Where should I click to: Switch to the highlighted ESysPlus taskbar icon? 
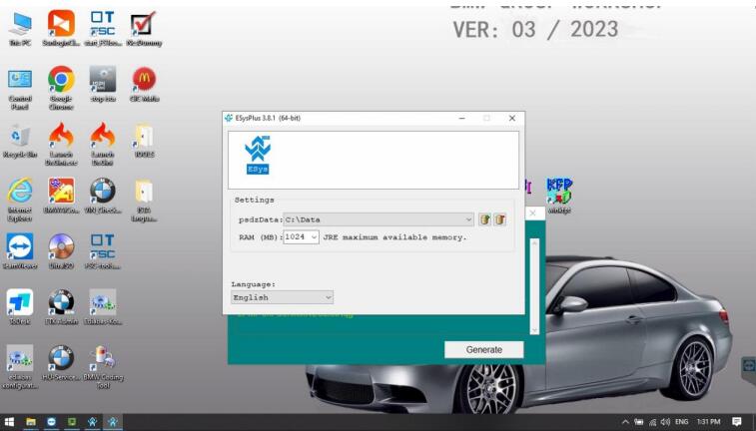click(x=113, y=422)
